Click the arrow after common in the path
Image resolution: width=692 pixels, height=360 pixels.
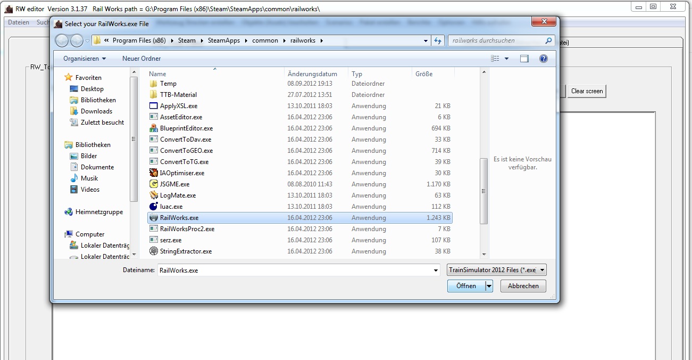coord(285,40)
